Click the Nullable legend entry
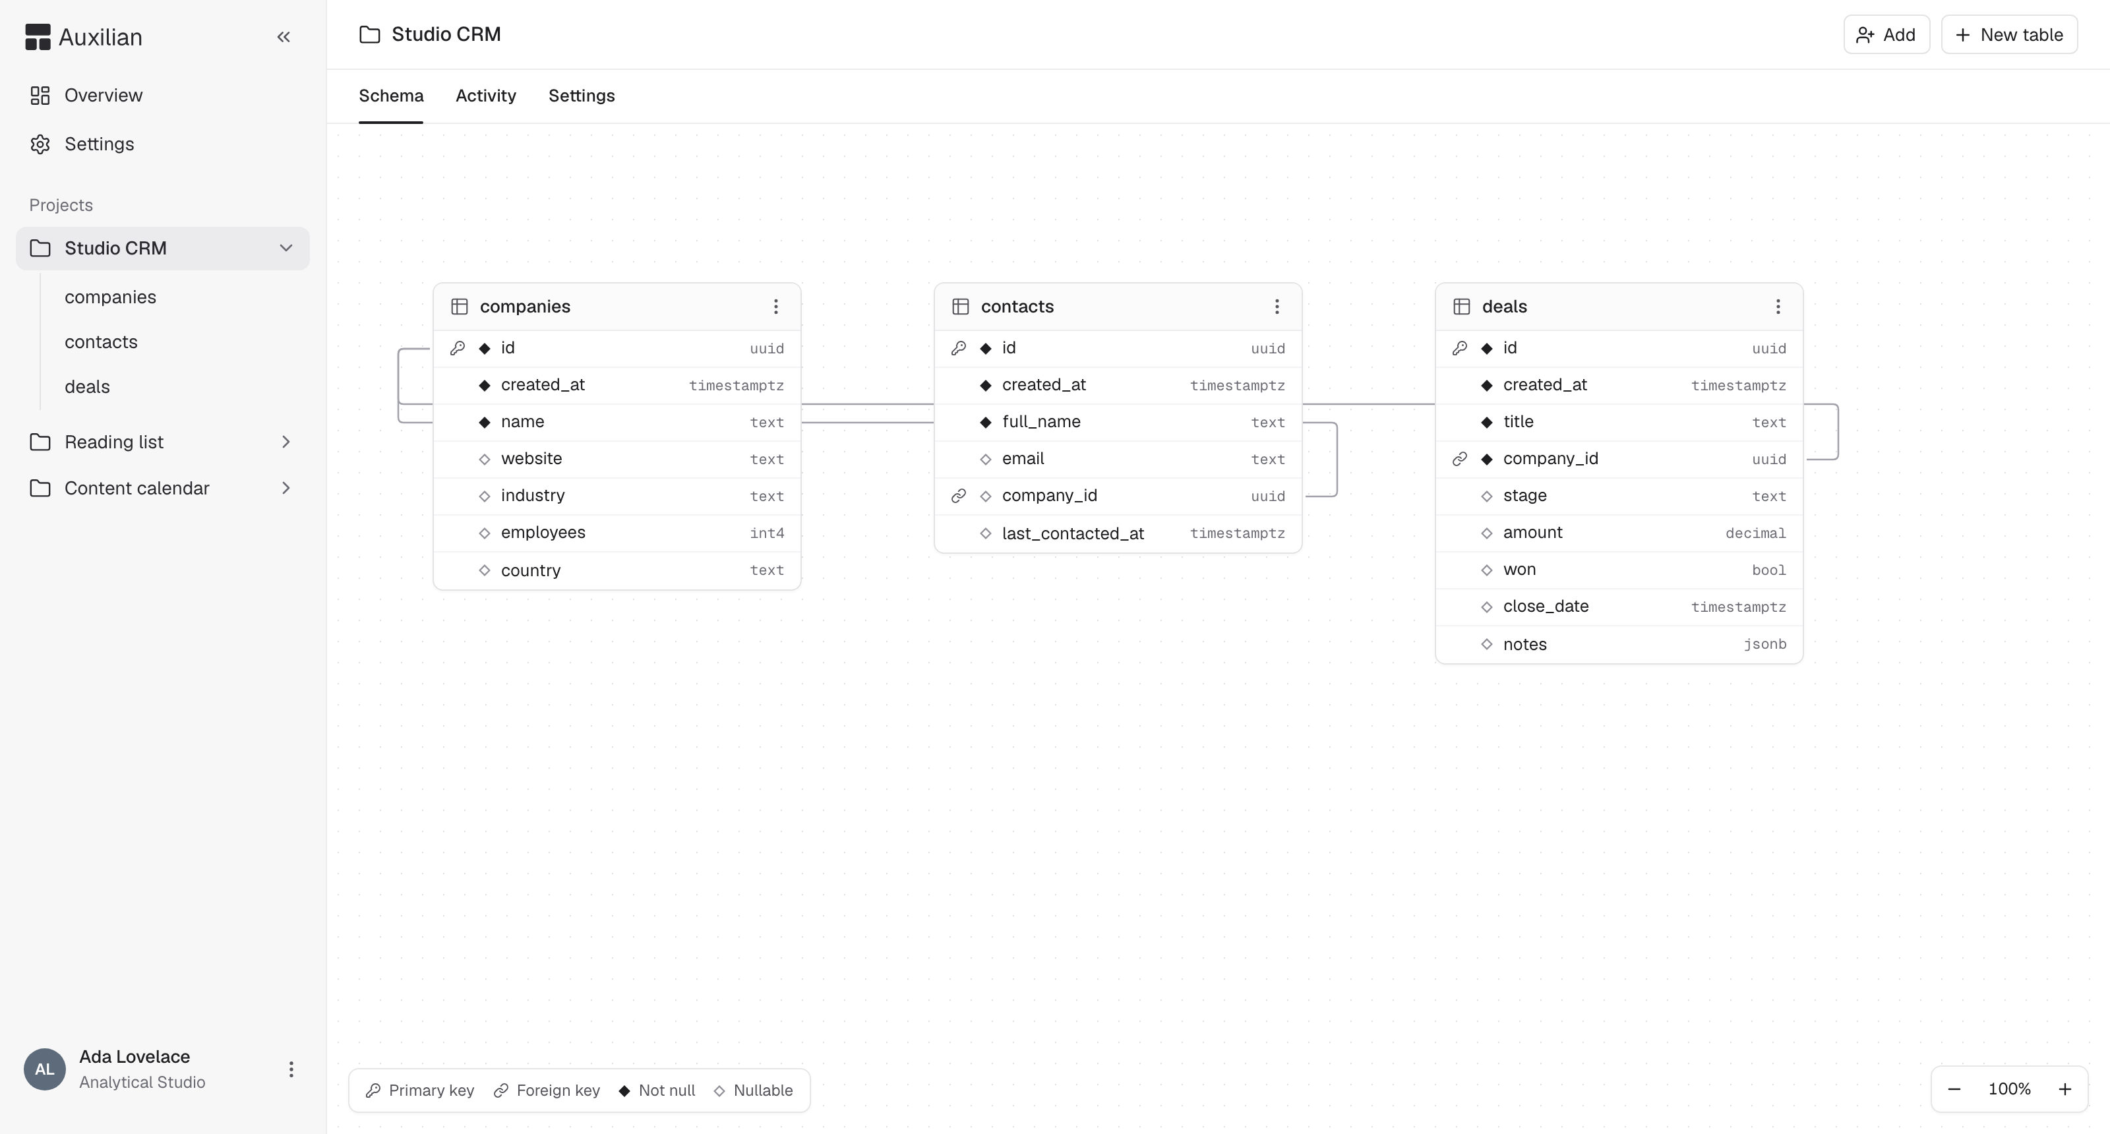This screenshot has height=1134, width=2110. tap(753, 1090)
